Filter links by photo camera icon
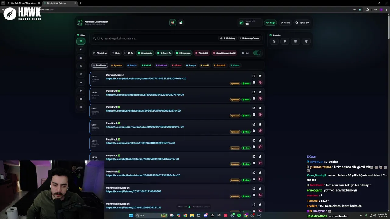This screenshot has height=219, width=390. pos(81,99)
